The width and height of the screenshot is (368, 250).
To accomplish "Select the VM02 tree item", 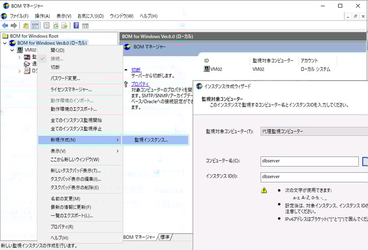I will tap(31, 50).
